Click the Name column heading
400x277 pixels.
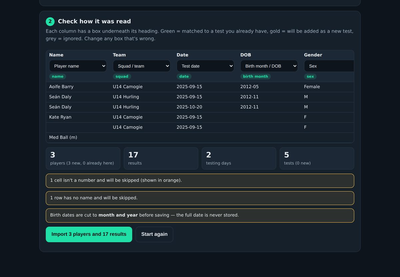click(x=56, y=55)
